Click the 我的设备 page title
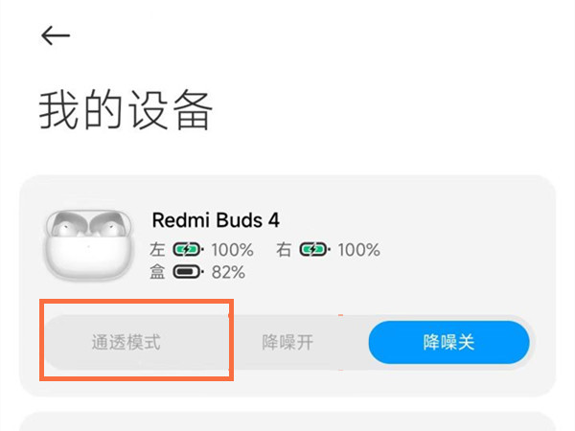This screenshot has width=575, height=431. (x=125, y=112)
